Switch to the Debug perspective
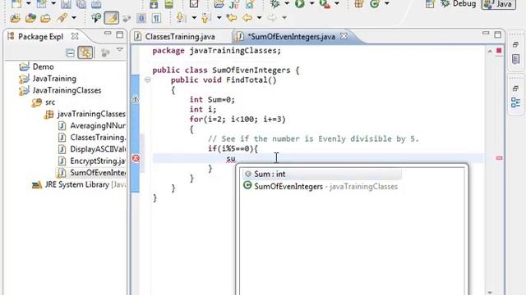This screenshot has width=526, height=295. [459, 4]
